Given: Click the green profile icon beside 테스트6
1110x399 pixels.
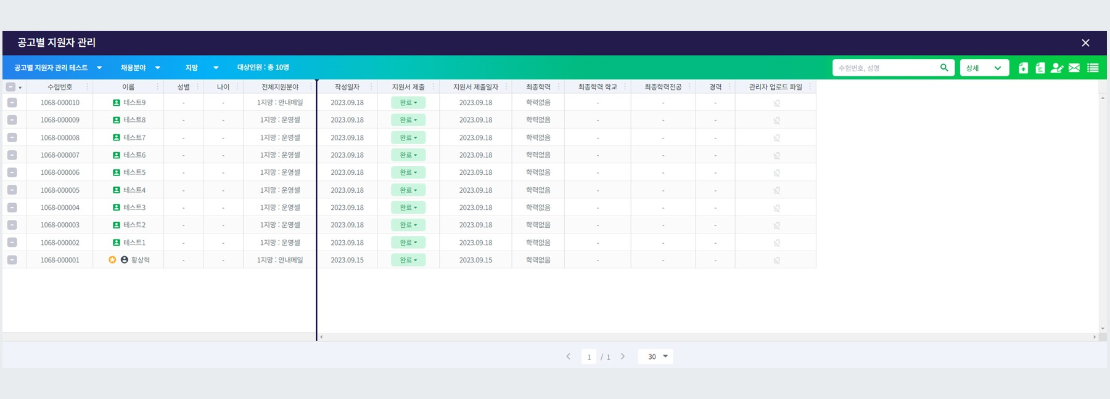Looking at the screenshot, I should tap(117, 155).
